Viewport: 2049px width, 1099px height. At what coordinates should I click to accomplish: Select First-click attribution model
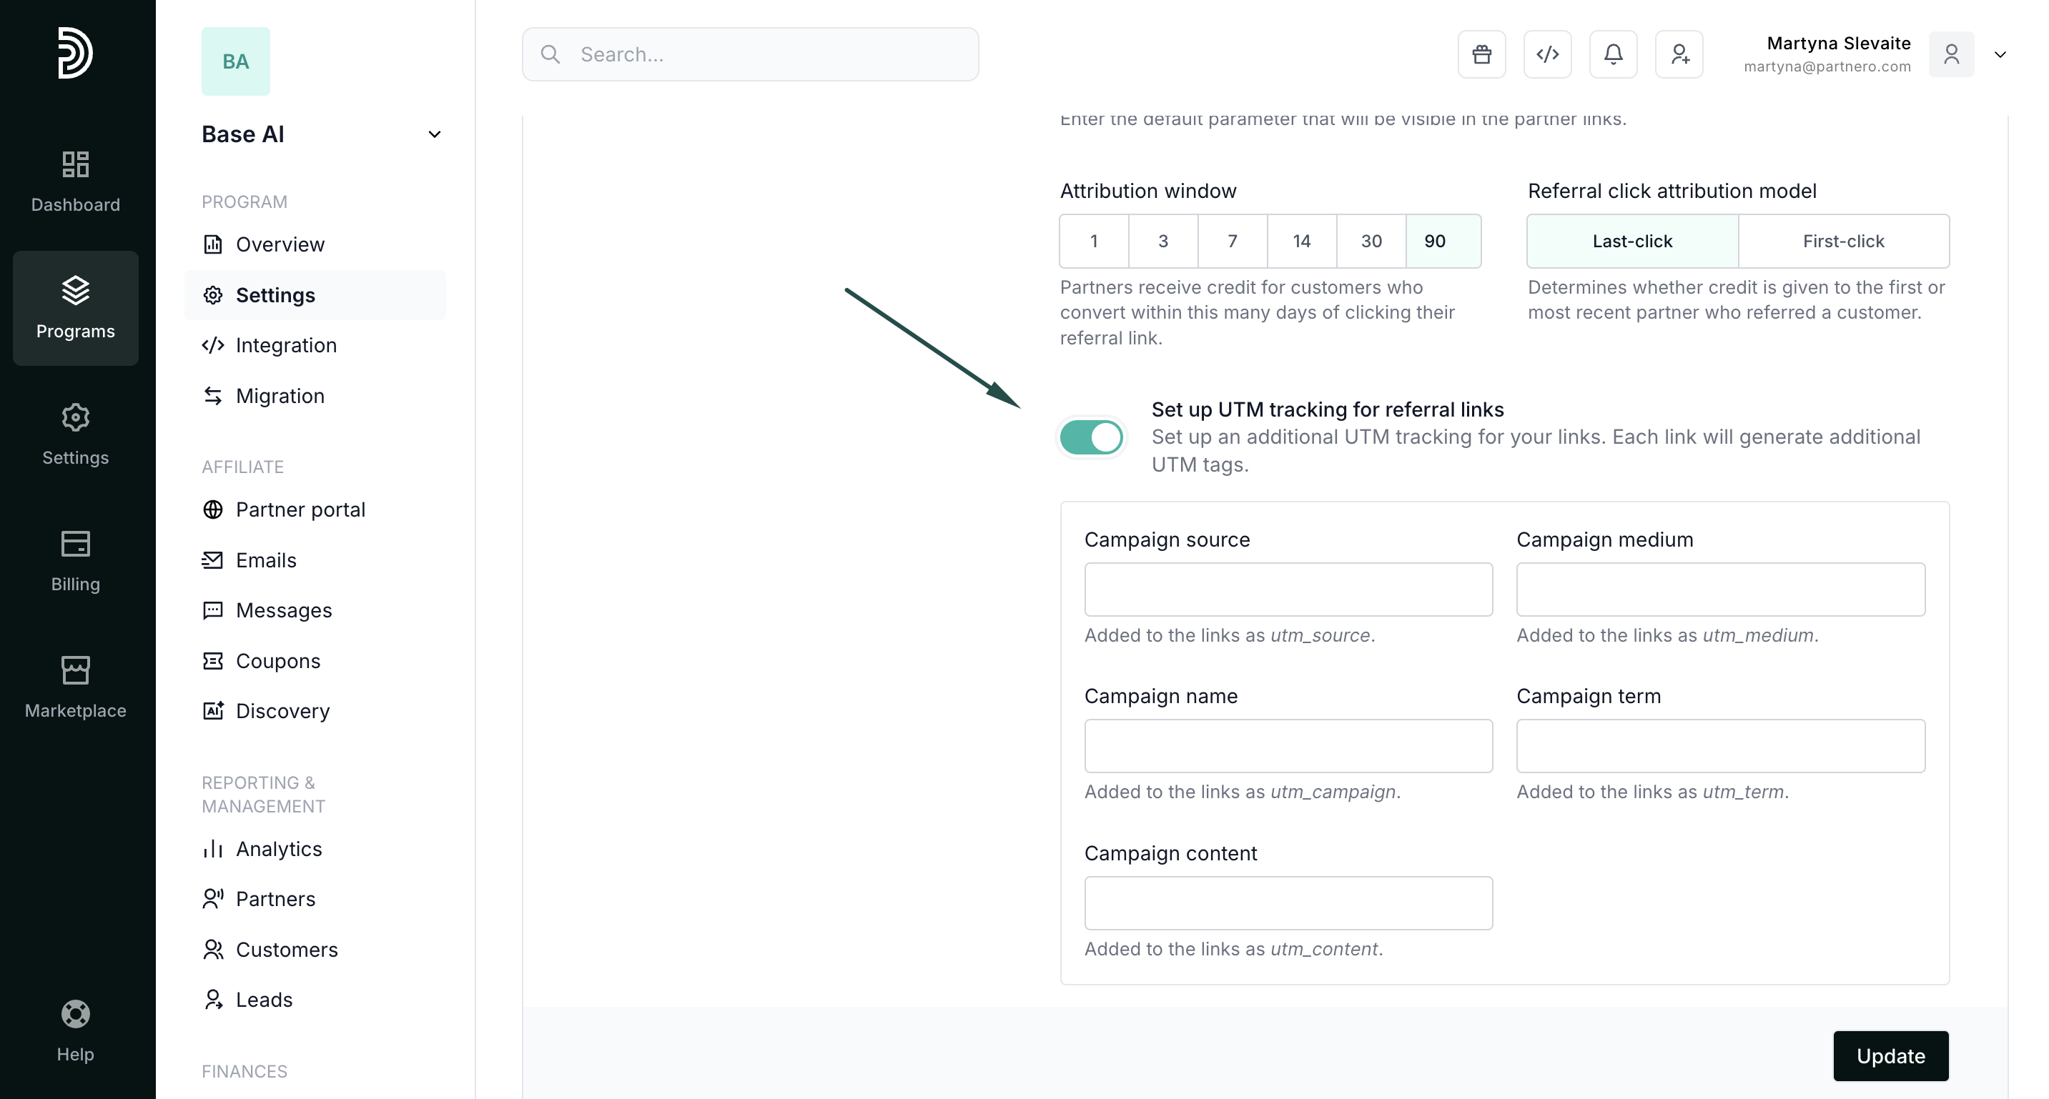pos(1843,241)
